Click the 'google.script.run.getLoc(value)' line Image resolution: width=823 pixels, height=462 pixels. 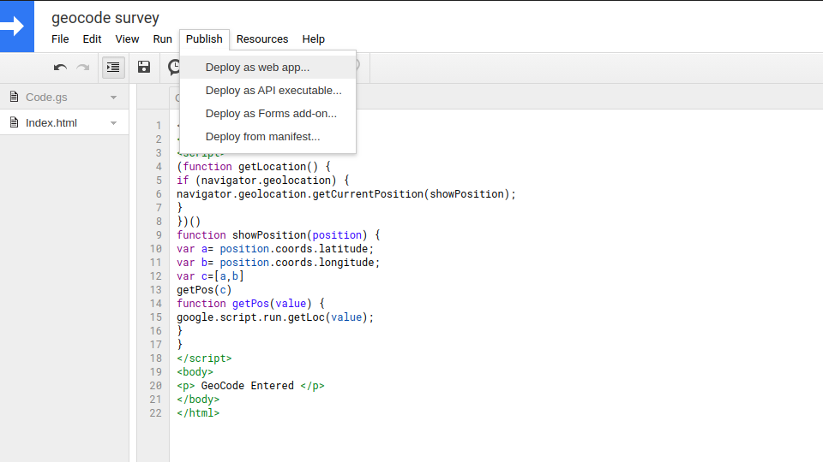(275, 317)
